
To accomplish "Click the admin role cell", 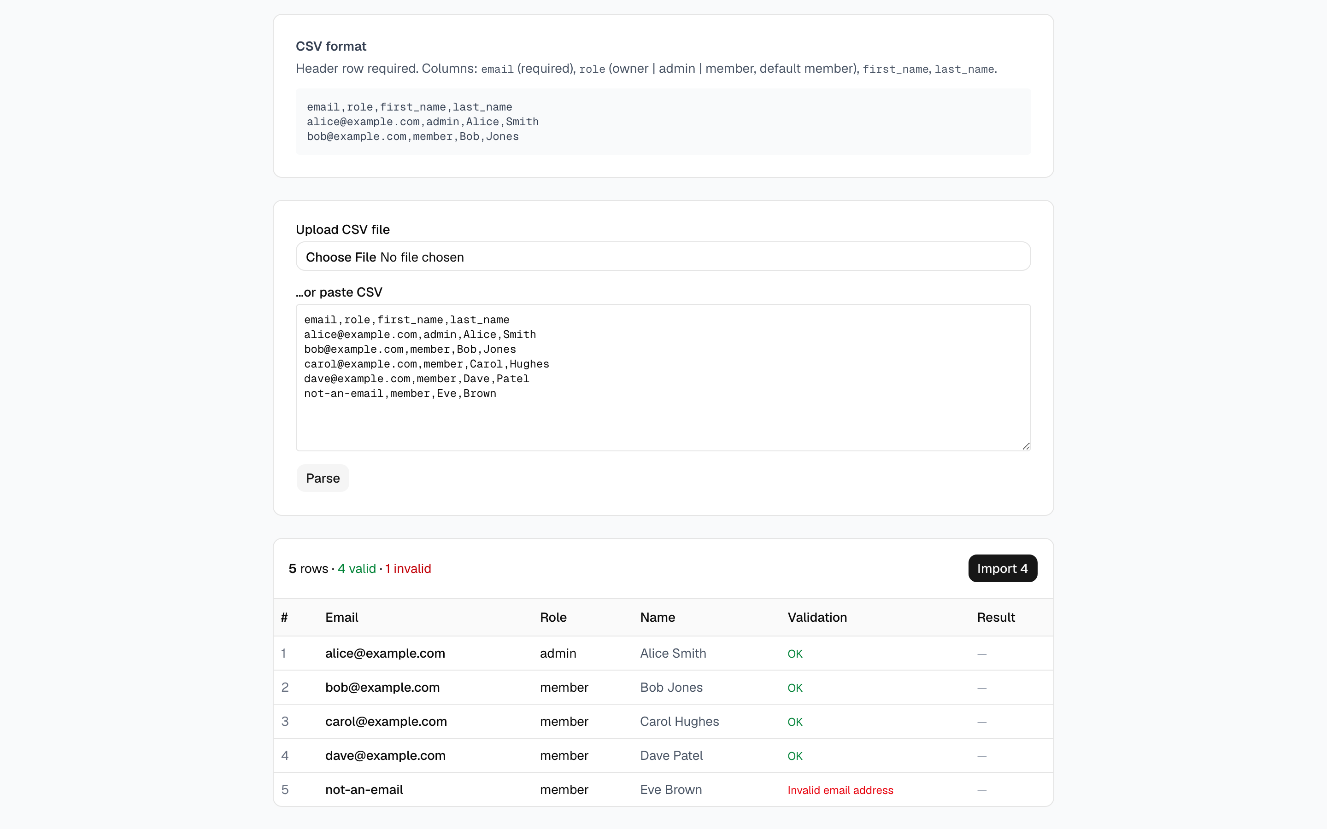I will click(558, 653).
